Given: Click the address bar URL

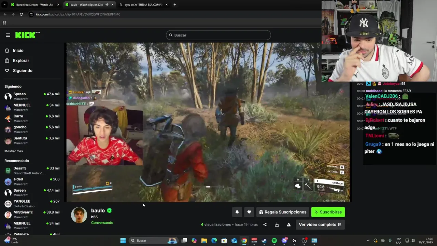Looking at the screenshot, I should (x=78, y=14).
